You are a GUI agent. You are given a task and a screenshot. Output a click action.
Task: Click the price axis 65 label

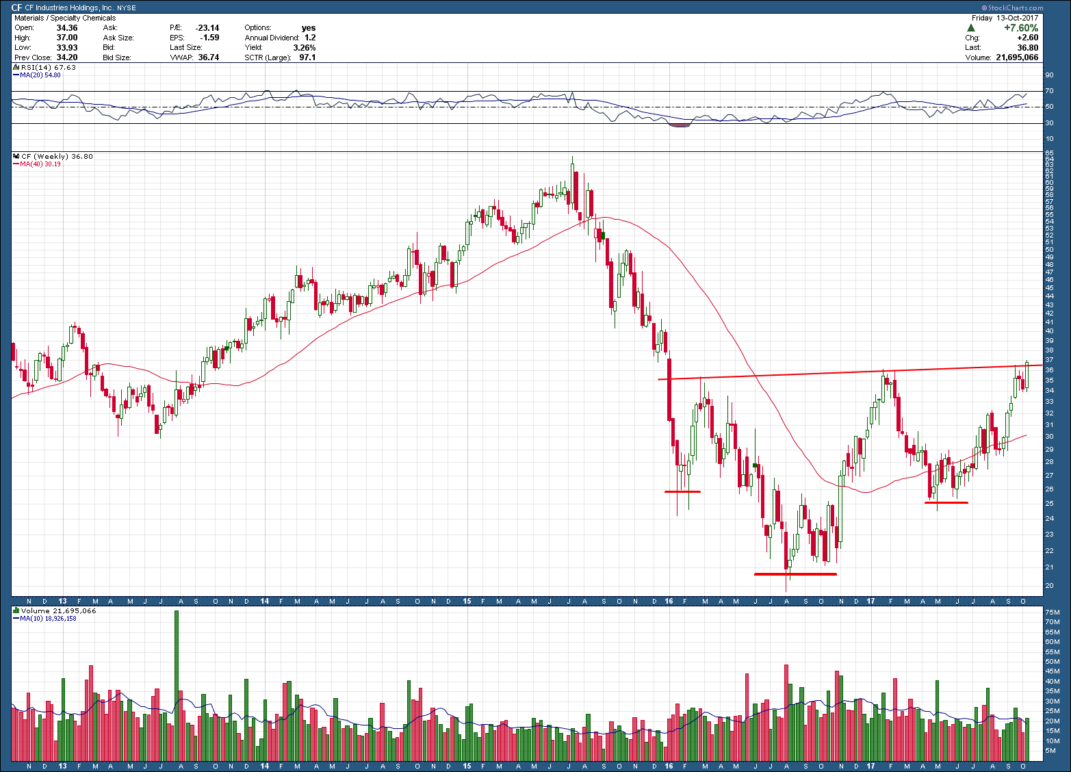pyautogui.click(x=1049, y=152)
